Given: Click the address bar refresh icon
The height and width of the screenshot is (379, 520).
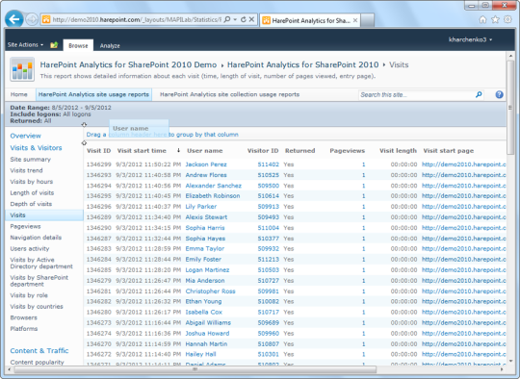Looking at the screenshot, I should click(x=244, y=19).
